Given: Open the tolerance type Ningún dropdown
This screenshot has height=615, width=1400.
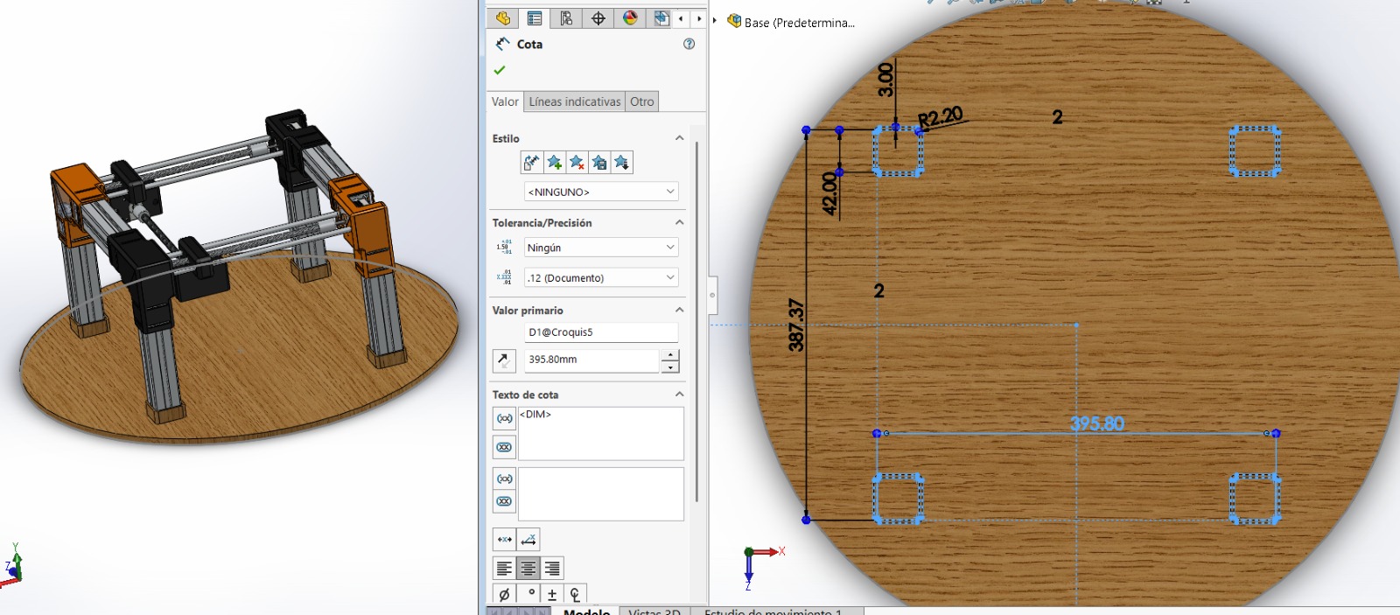Looking at the screenshot, I should [x=600, y=248].
